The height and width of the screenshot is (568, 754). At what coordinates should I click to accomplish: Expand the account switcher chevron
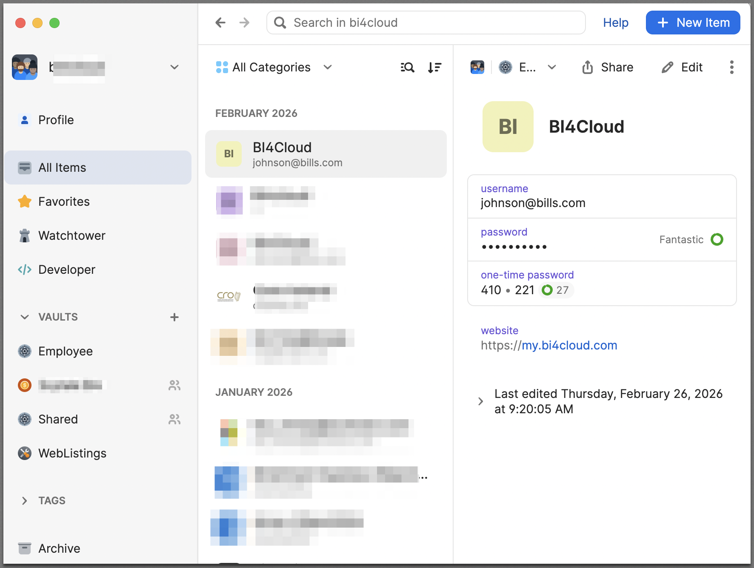pyautogui.click(x=174, y=67)
